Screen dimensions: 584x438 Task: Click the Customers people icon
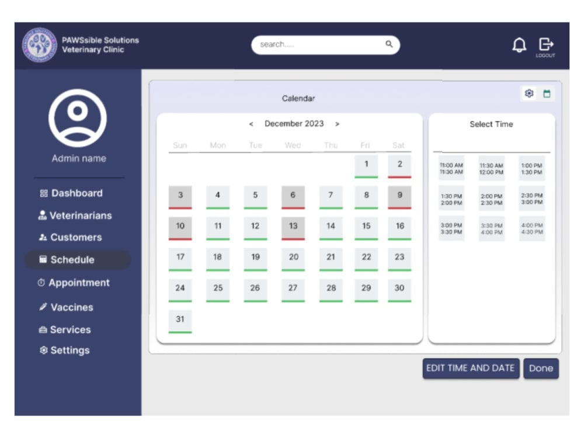point(43,237)
